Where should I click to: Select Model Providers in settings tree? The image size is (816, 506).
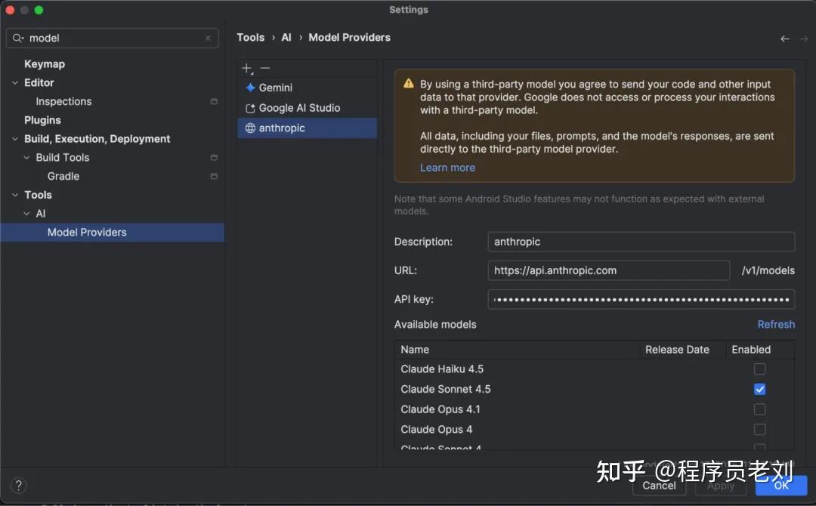point(113,233)
